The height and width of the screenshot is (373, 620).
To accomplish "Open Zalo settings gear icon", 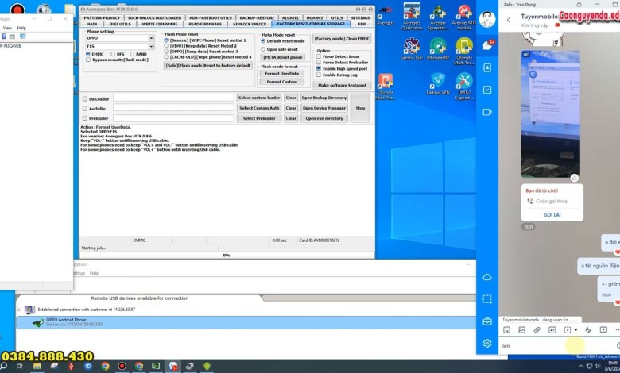I will click(486, 343).
